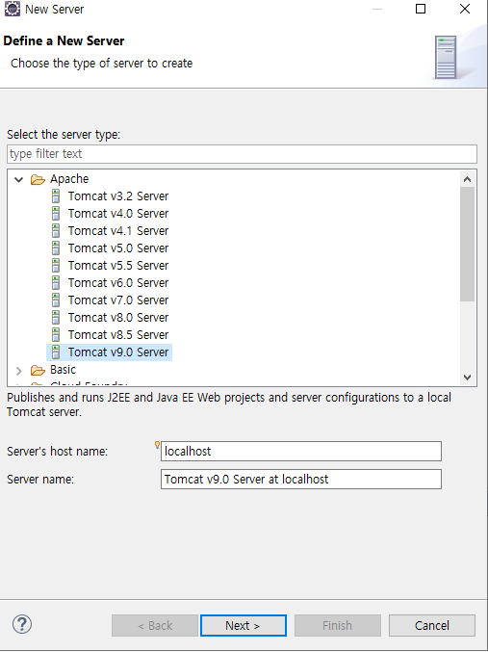
Task: Select Tomcat v8.5 Server text
Action: pyautogui.click(x=118, y=335)
